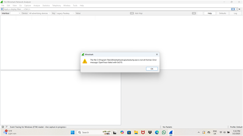Click the warning triangle icon in dialog
This screenshot has width=243, height=136.
click(x=85, y=61)
